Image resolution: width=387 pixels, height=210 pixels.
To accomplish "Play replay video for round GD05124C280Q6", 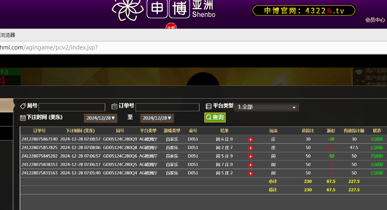I will click(251, 156).
